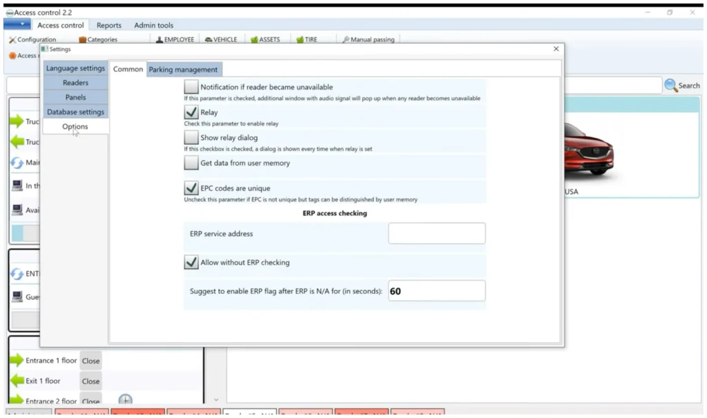707x418 pixels.
Task: Uncheck the Relay checkbox
Action: [191, 112]
